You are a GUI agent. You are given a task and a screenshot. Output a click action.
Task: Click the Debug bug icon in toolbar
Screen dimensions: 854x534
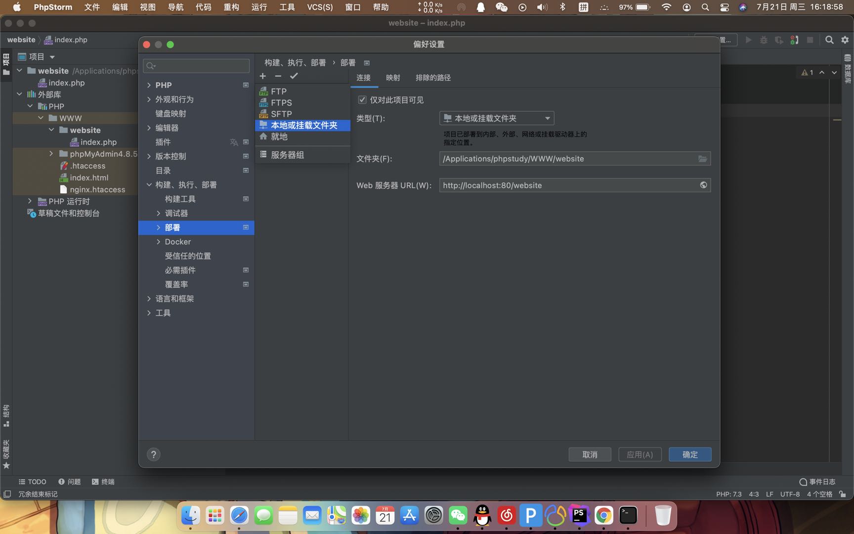764,40
